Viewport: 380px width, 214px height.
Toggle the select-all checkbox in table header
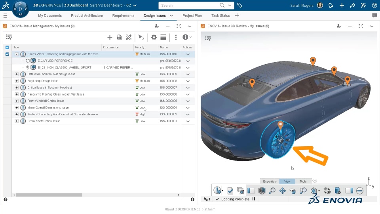7,47
